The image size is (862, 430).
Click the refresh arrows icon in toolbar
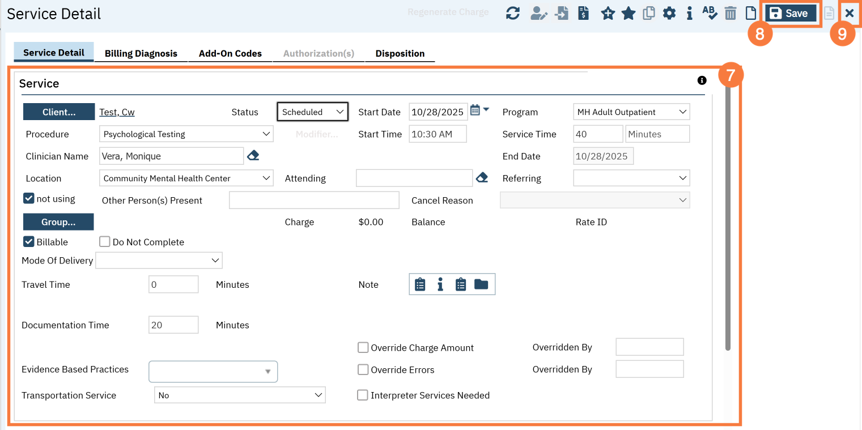pos(513,14)
